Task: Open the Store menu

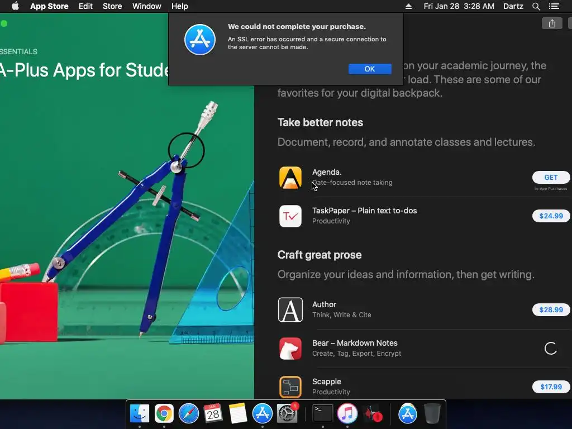Action: pyautogui.click(x=112, y=6)
